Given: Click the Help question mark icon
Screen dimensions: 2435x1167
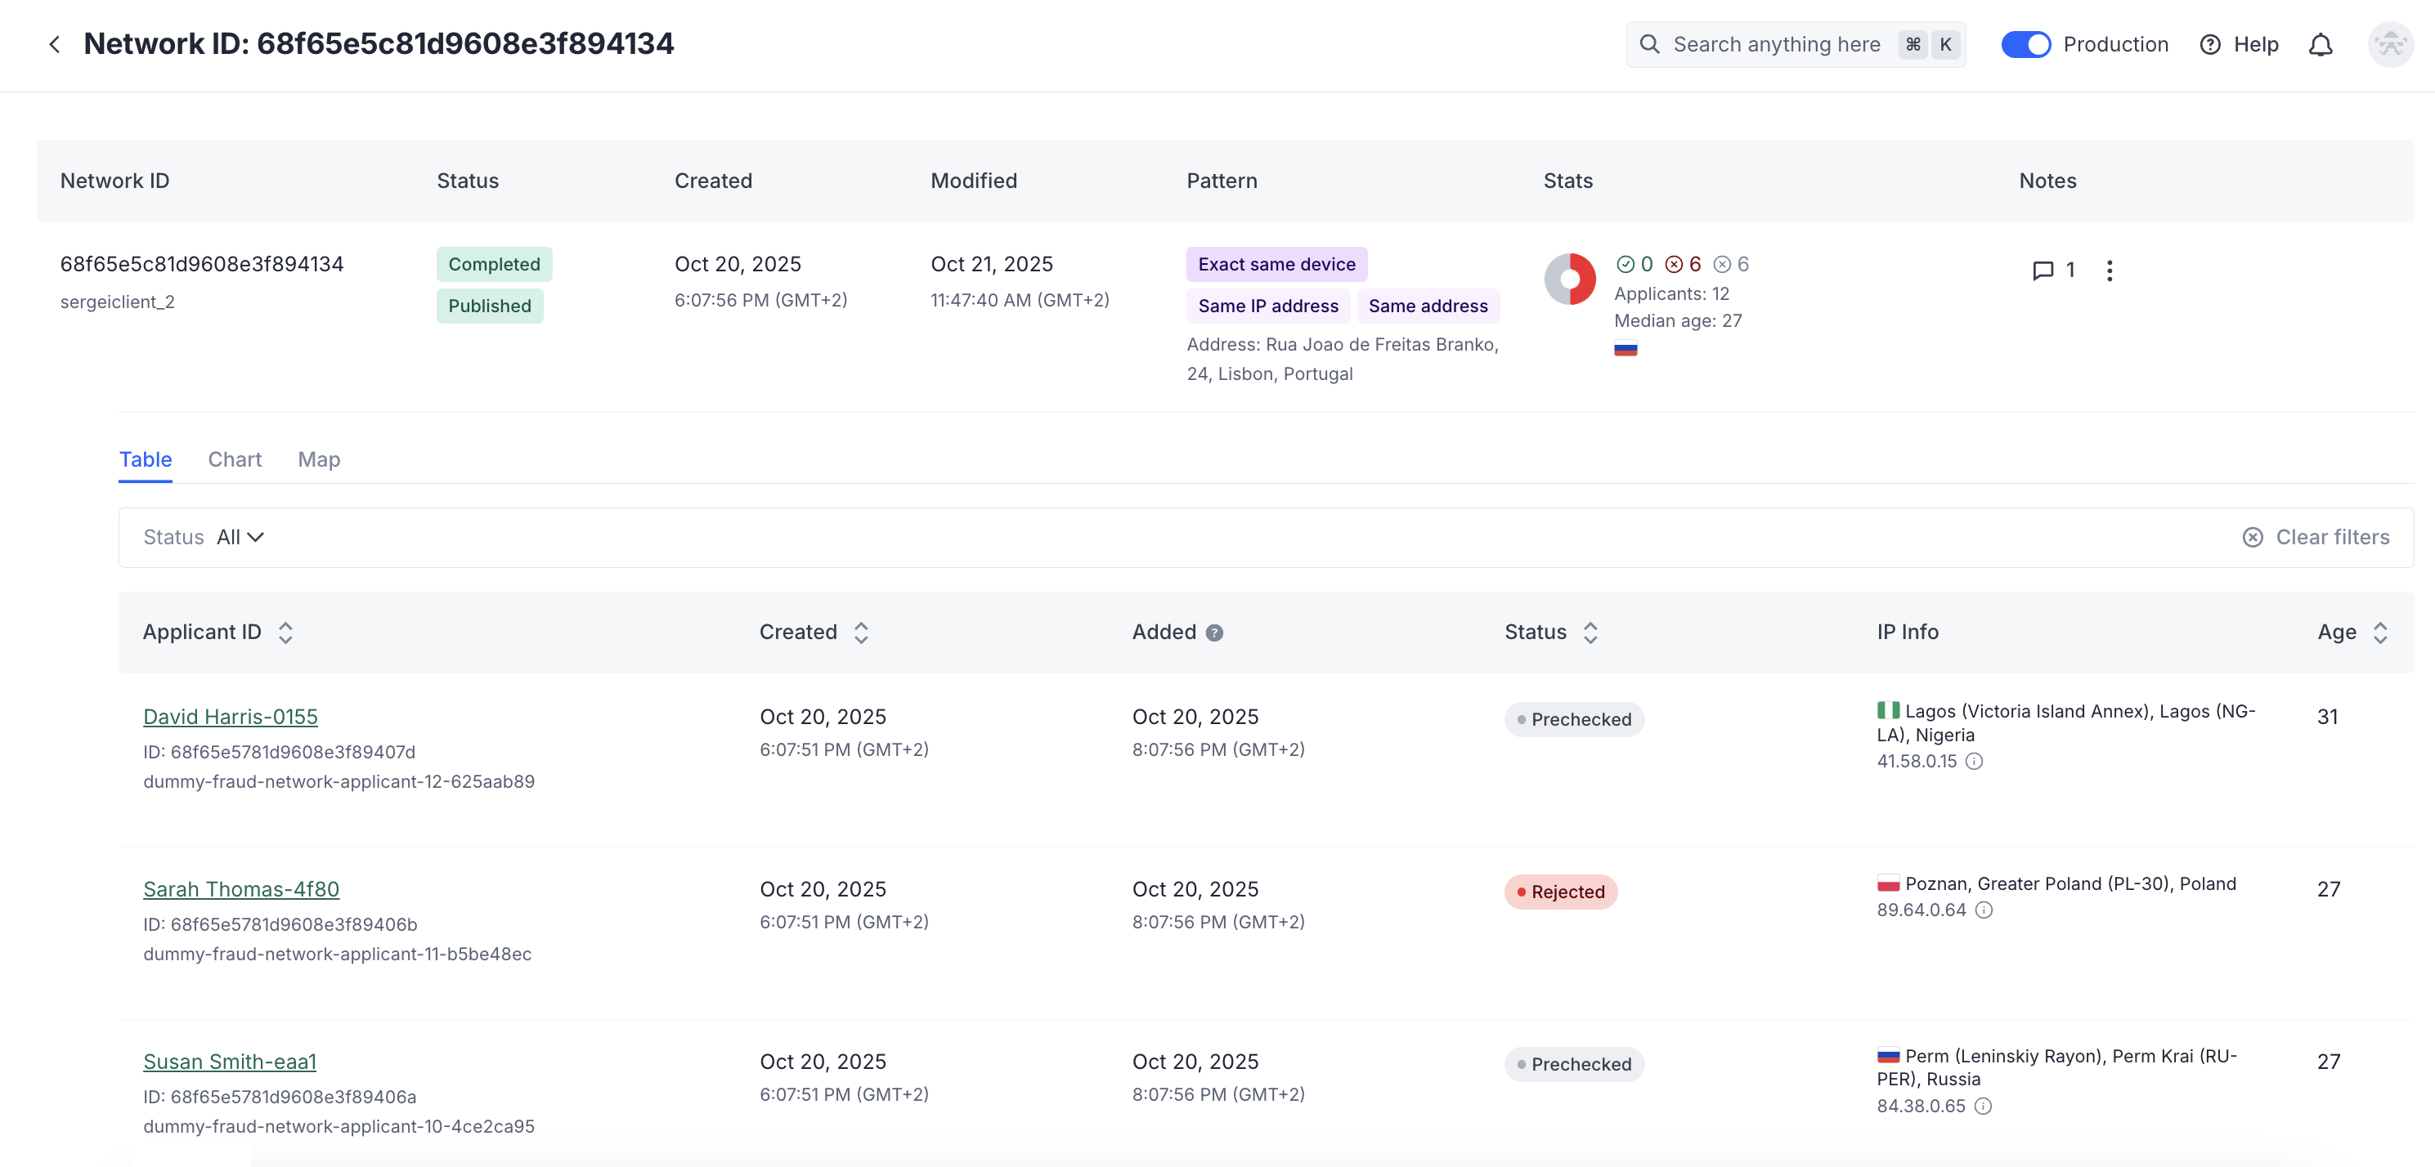Looking at the screenshot, I should (2209, 44).
